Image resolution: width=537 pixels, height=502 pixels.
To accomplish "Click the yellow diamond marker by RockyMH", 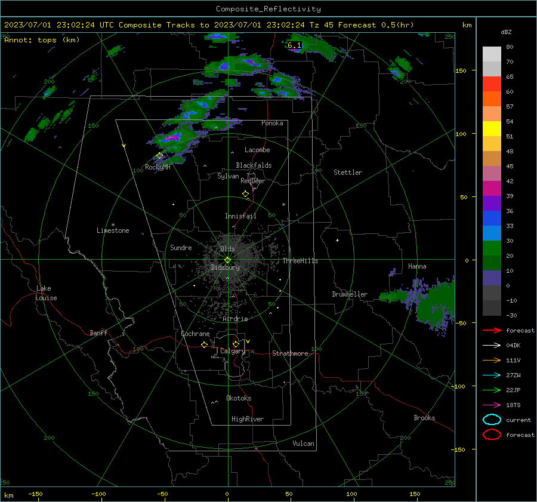I will [159, 156].
